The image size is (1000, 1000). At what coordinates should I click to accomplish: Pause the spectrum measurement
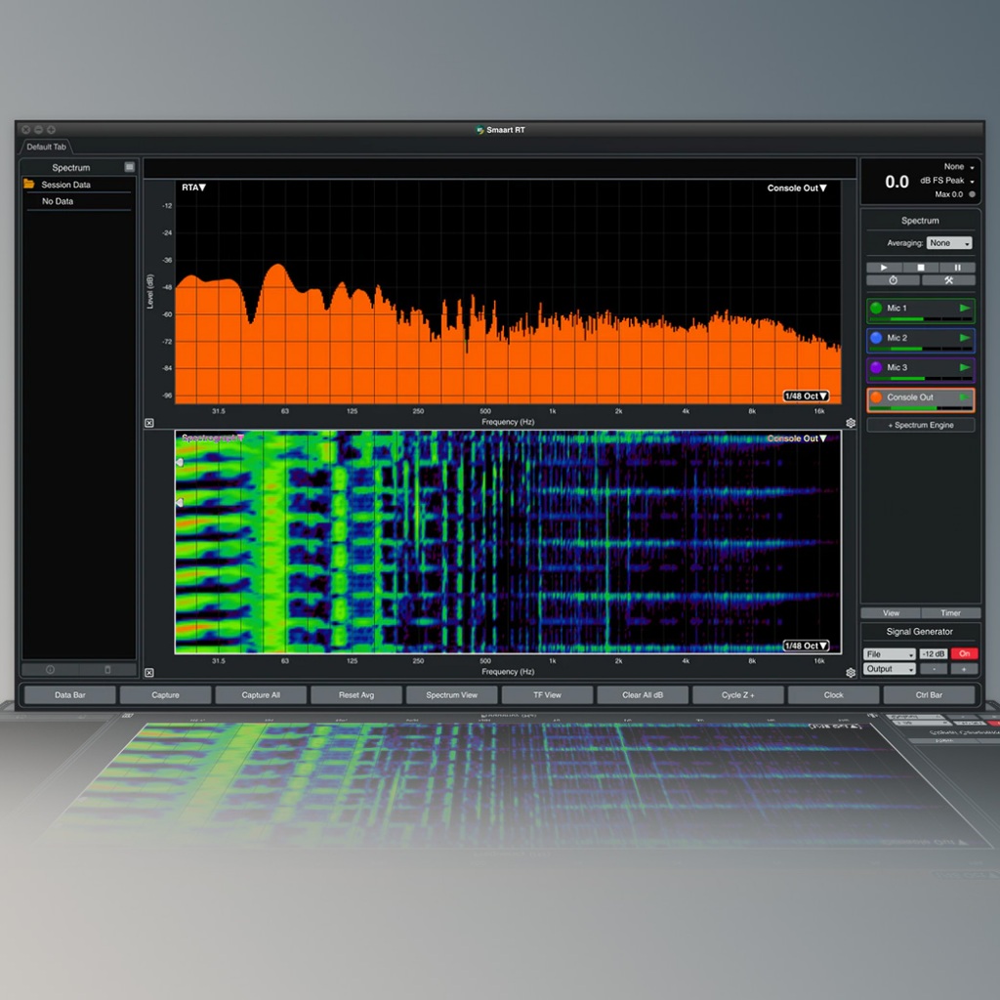[957, 267]
